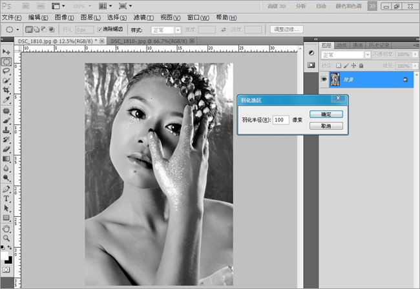Viewport: 420px width, 289px height.
Task: Toggle the 消除锯齿 anti-alias checkbox
Action: 100,30
